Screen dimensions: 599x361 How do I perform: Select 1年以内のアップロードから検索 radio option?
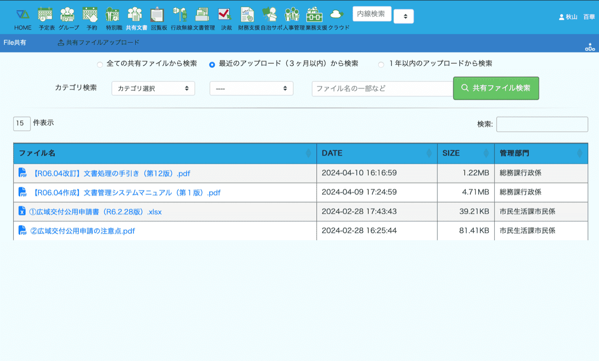381,65
